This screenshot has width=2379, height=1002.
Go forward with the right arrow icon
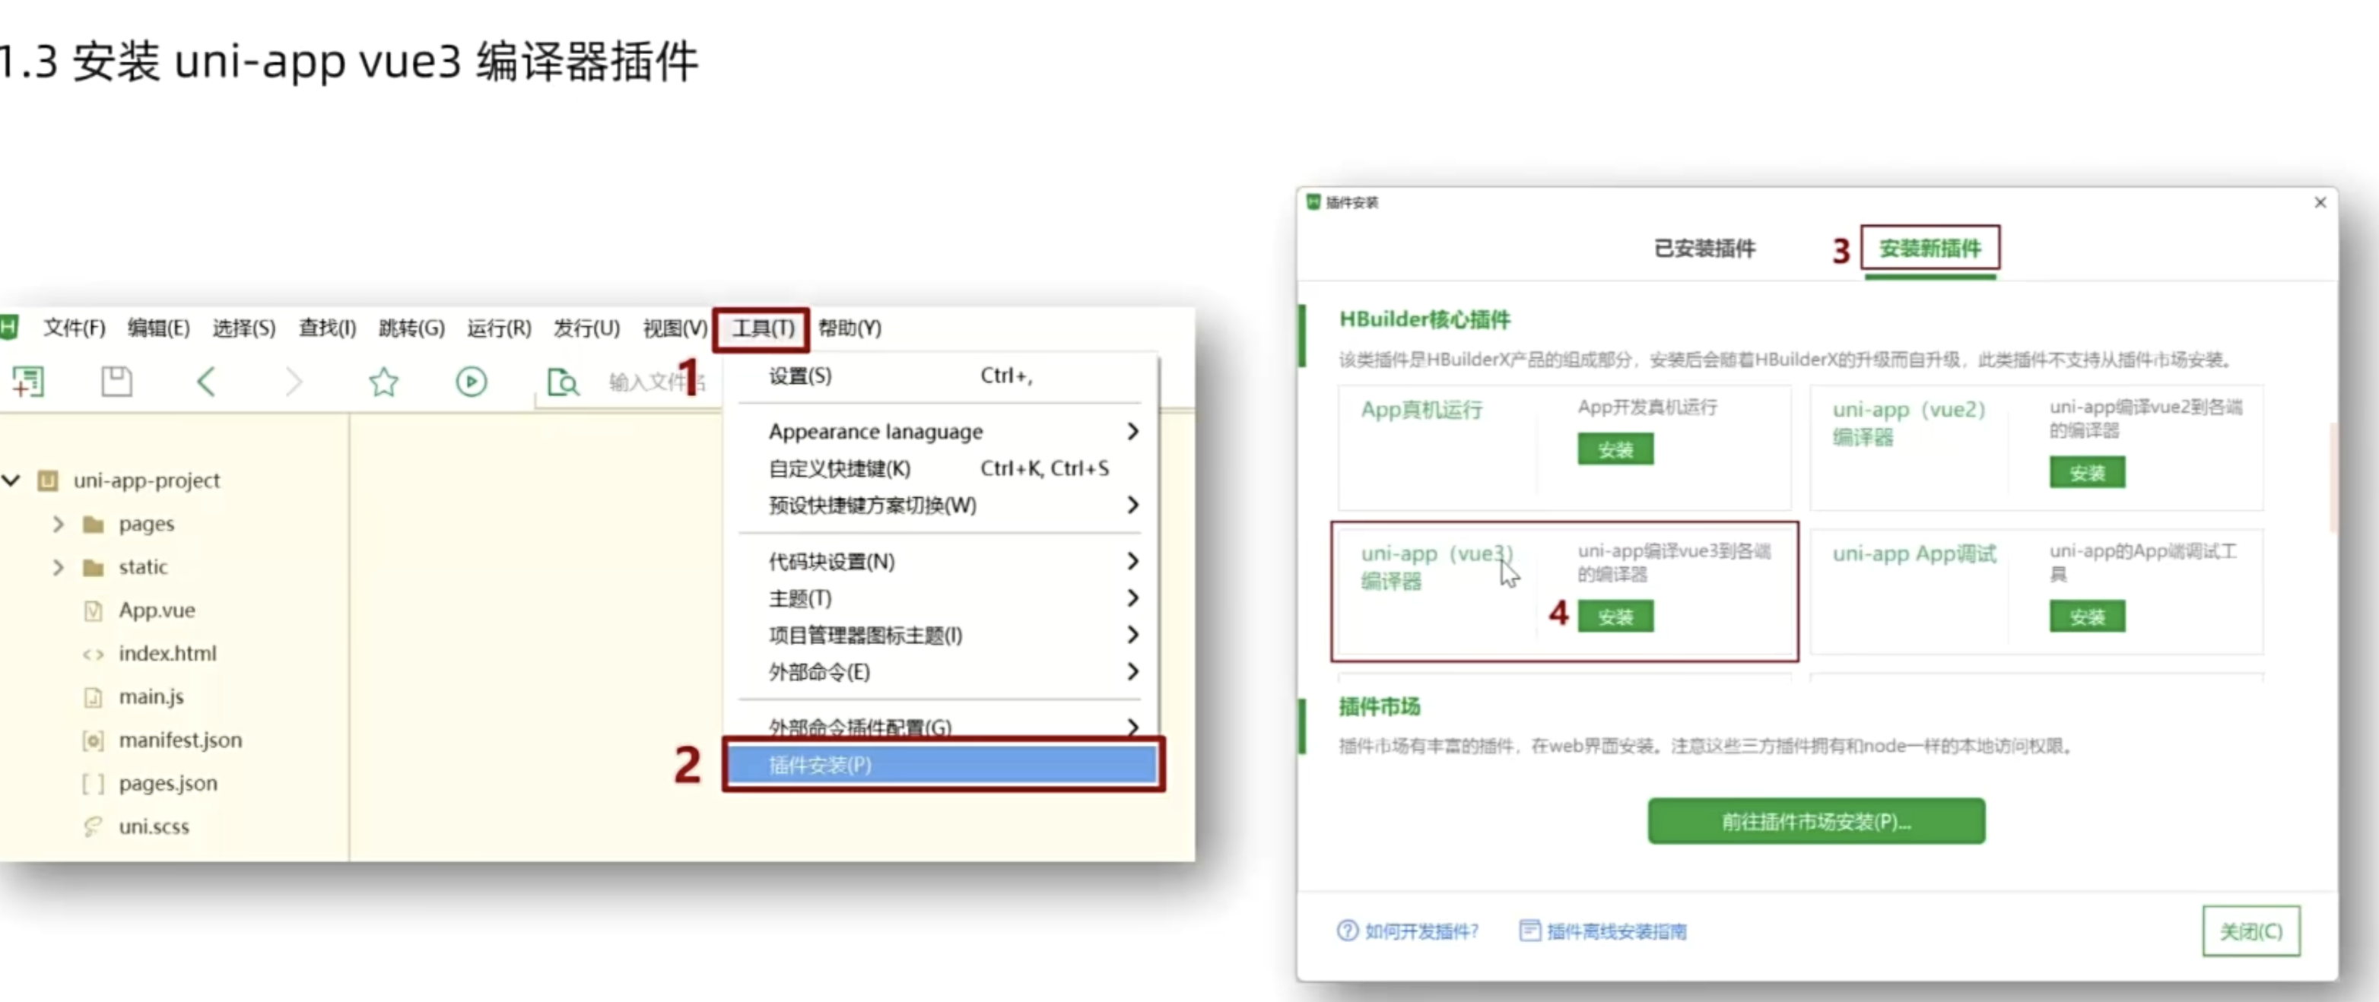(294, 382)
